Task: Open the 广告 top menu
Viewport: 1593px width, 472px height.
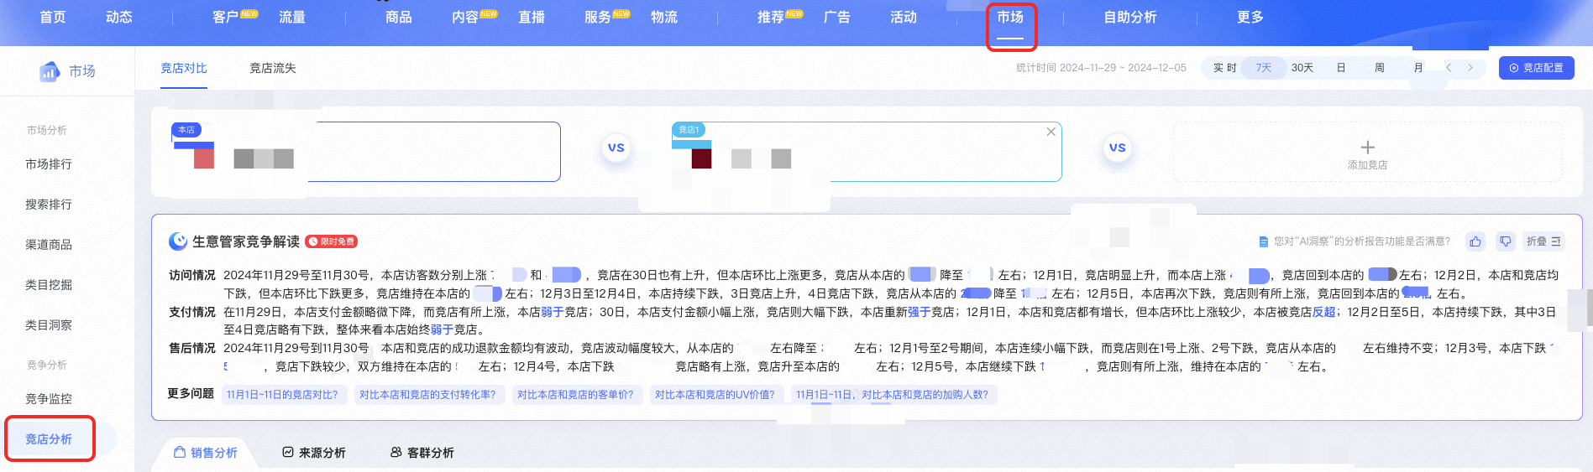Action: tap(837, 17)
